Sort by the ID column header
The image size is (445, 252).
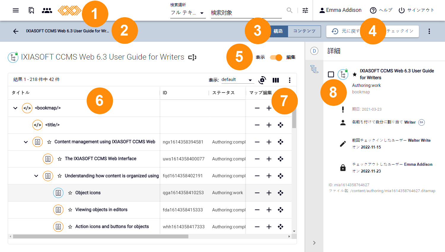click(165, 93)
